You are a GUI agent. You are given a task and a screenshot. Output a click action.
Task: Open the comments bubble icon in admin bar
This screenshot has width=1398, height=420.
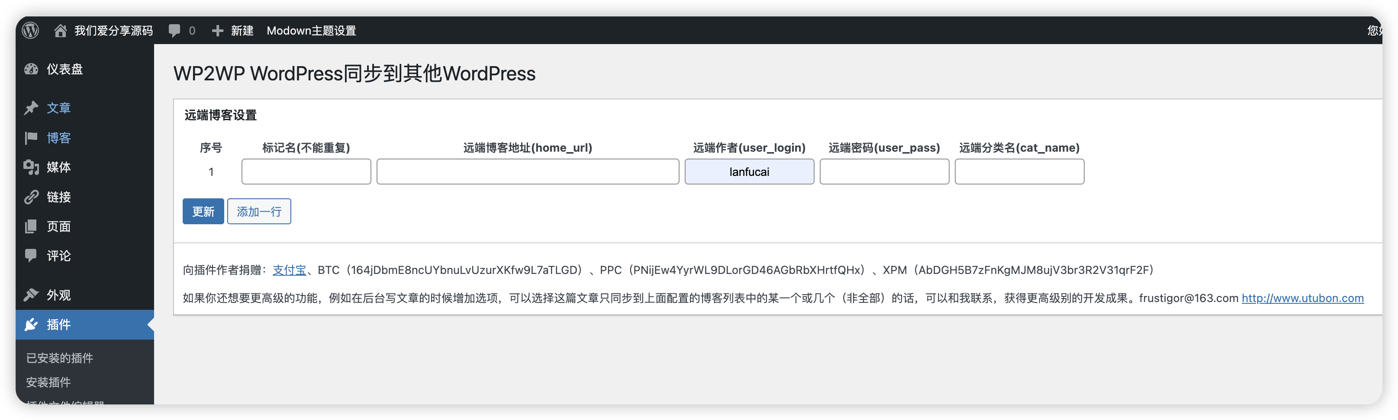174,31
